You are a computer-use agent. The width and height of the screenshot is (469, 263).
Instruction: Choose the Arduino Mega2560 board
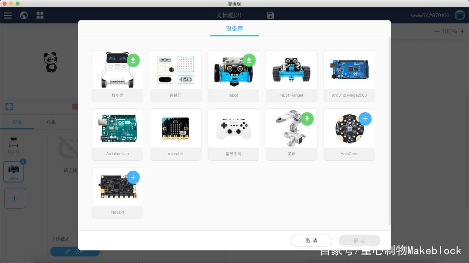click(349, 76)
